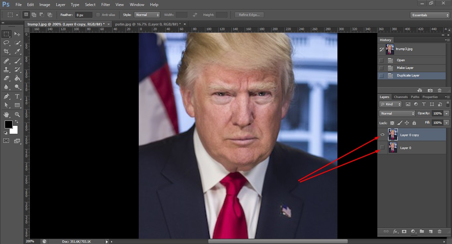Screen dimensions: 452x244
Task: Add a layer mask to Layer 0 copy
Action: pos(404,231)
